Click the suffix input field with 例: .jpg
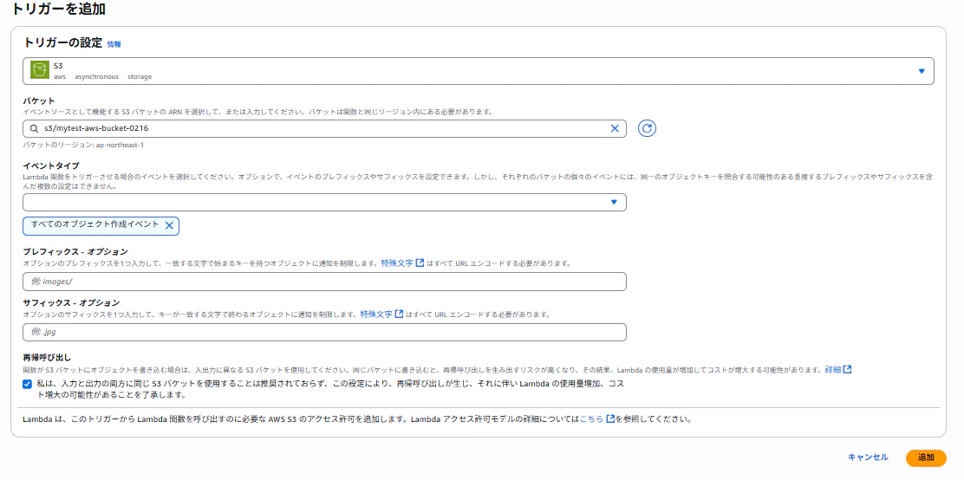964x480 pixels. (x=324, y=333)
